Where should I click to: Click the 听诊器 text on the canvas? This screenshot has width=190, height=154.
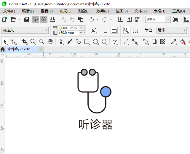point(96,124)
